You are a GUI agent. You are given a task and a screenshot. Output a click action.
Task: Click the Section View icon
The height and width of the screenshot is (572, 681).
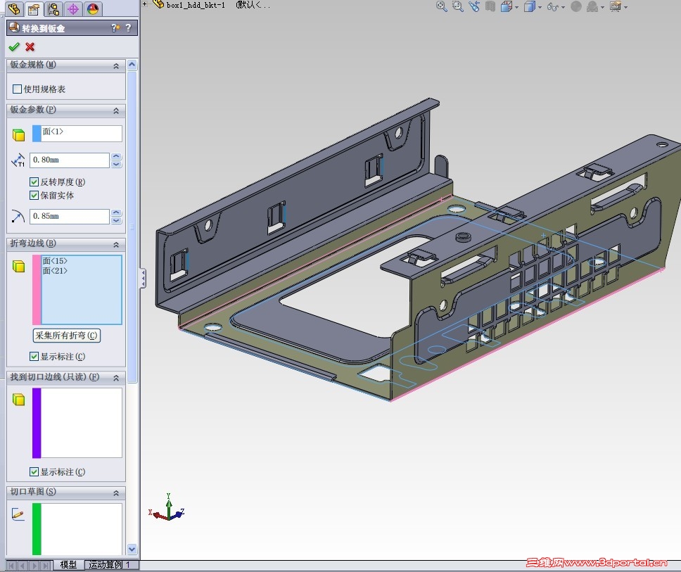(490, 6)
